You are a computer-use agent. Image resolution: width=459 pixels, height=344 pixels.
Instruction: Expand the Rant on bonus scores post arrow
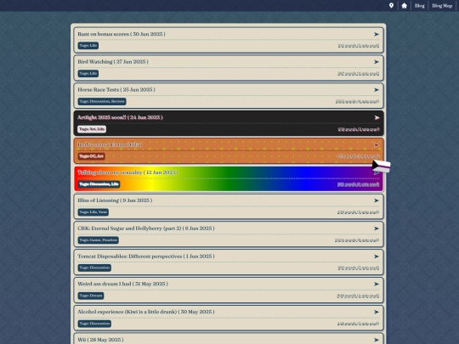377,34
